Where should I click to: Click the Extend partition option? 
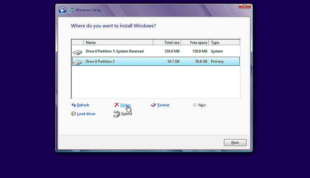(x=126, y=114)
